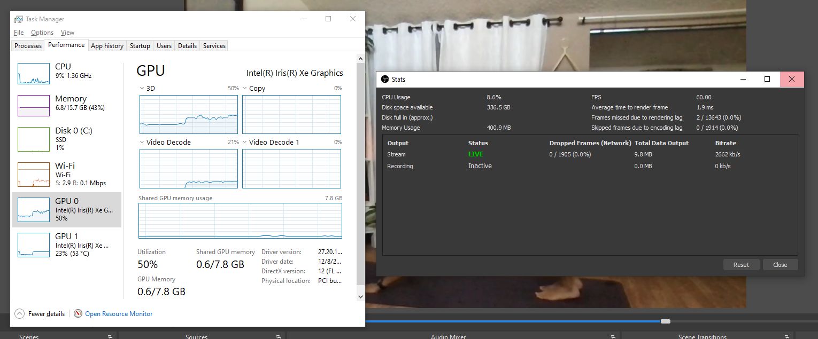818x339 pixels.
Task: Click the Shared GPU memory usage graph
Action: point(240,220)
